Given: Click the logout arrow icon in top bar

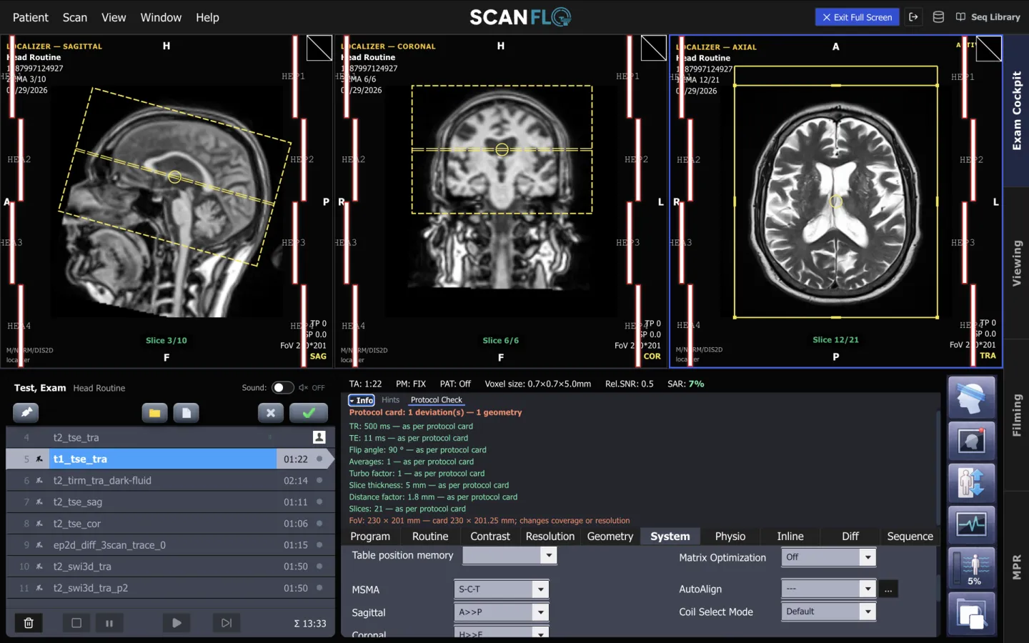Looking at the screenshot, I should click(913, 17).
